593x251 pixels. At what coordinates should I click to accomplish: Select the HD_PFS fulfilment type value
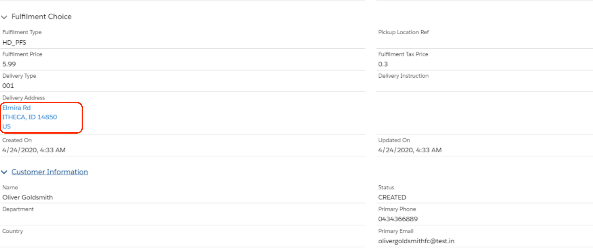[x=14, y=42]
